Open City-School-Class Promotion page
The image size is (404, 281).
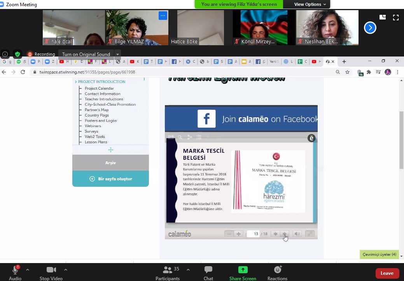pyautogui.click(x=110, y=104)
